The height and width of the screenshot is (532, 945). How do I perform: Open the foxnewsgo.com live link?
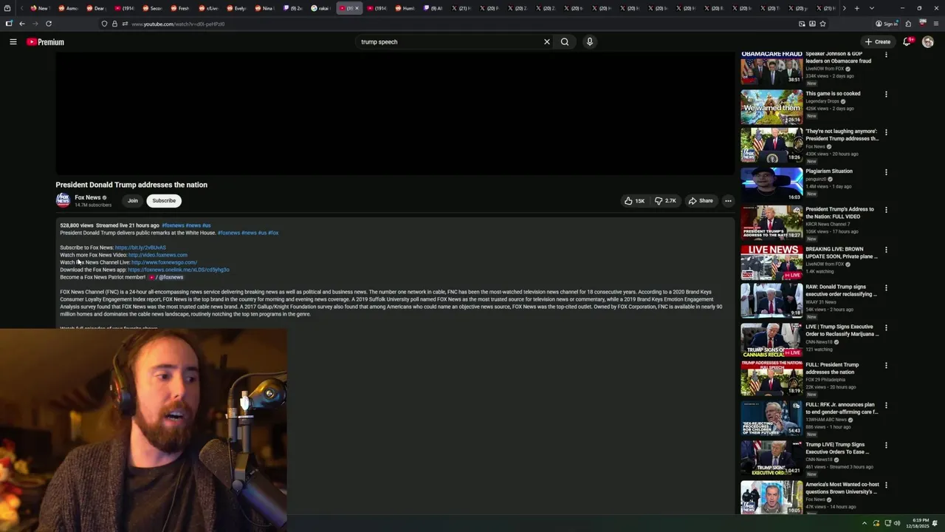164,262
